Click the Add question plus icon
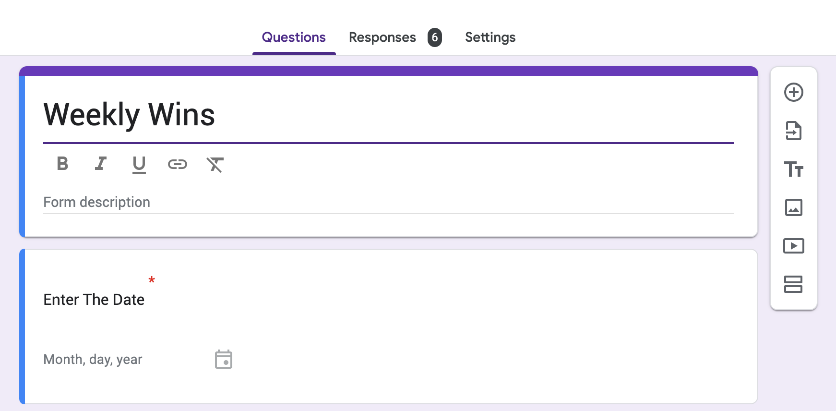 (x=794, y=92)
